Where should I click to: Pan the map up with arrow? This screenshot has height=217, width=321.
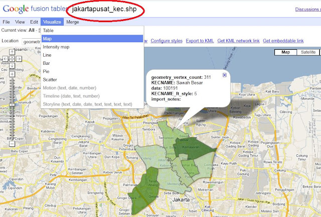pos(12,53)
